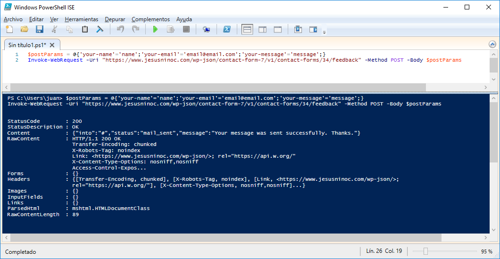This screenshot has height=259, width=500.
Task: Copy selection with the copy icon
Action: (69, 30)
